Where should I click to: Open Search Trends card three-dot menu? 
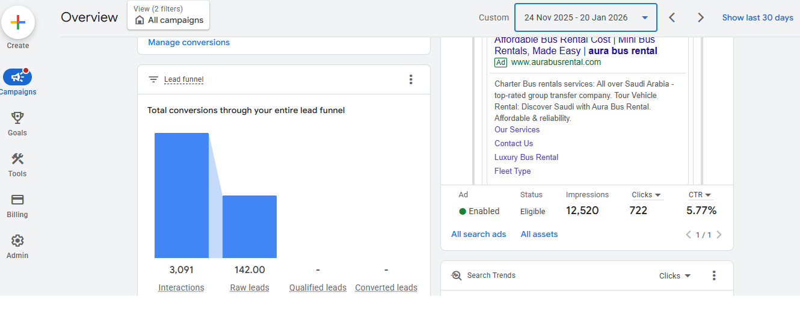[714, 275]
